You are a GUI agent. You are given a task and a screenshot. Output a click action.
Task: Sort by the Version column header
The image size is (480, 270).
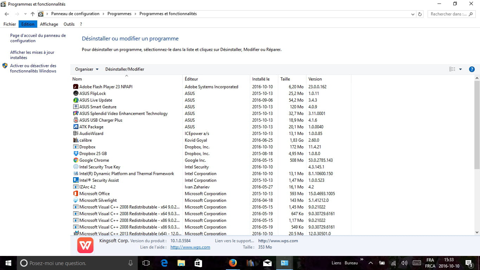click(x=329, y=79)
